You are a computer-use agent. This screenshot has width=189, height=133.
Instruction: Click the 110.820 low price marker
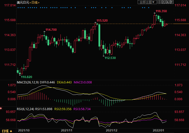coord(26,77)
